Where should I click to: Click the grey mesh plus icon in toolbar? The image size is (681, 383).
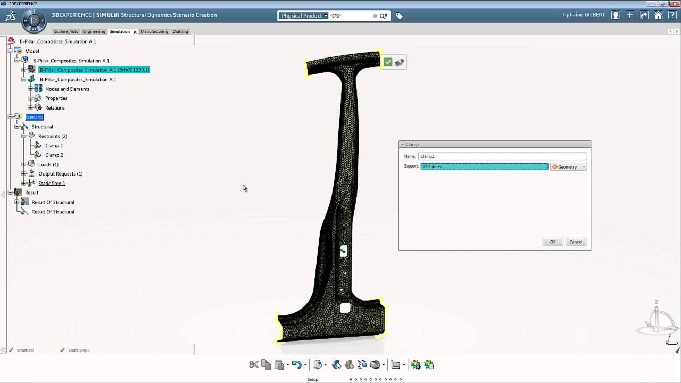(349, 364)
